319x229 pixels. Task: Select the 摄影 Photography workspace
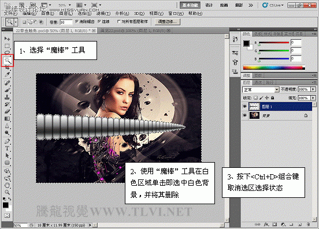coord(239,5)
